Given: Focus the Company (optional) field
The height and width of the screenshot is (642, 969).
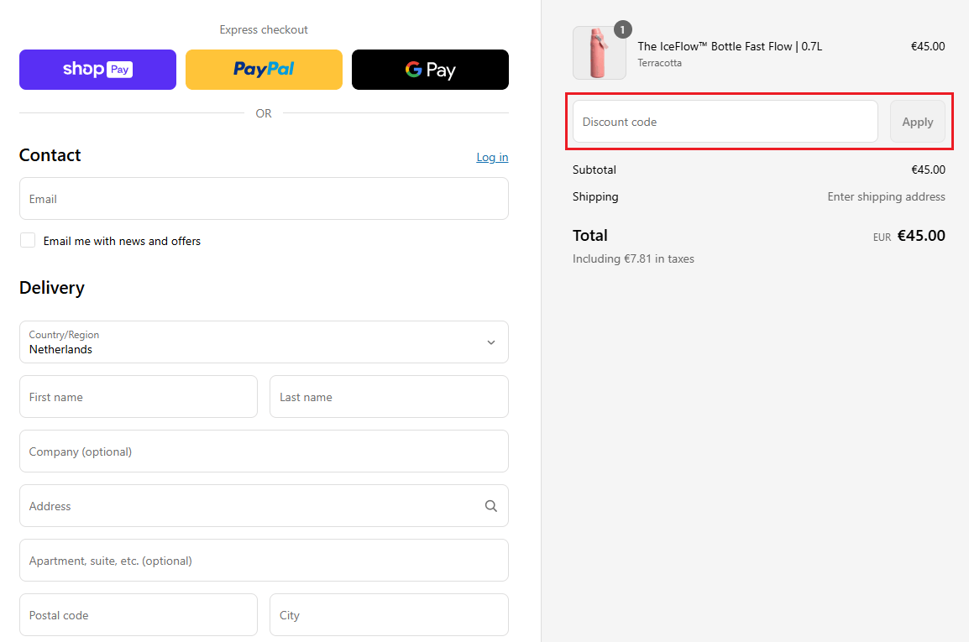Looking at the screenshot, I should tap(264, 451).
